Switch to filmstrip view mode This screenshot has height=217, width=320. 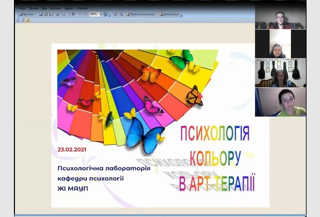[23, 20]
